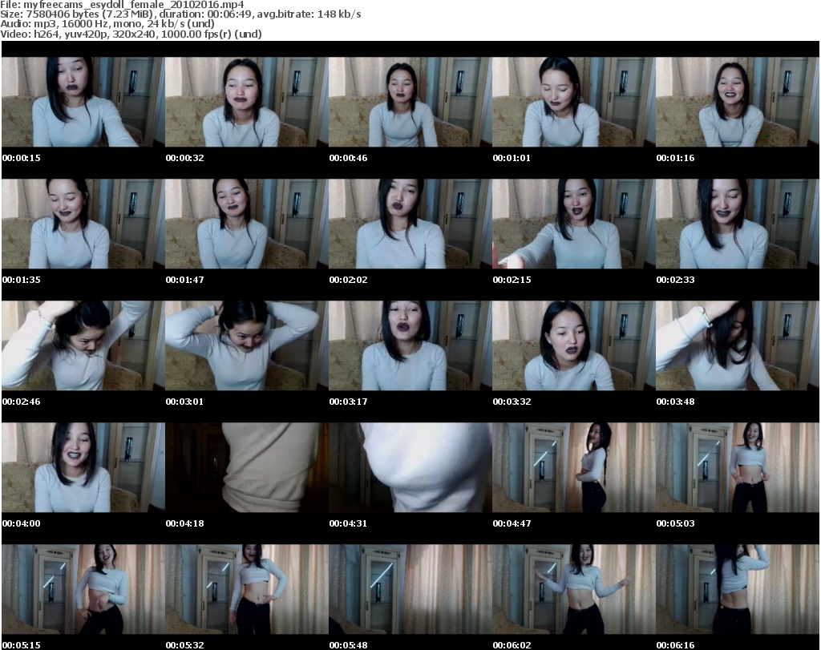
Task: Click the 00:02:02 timestamp text
Action: click(348, 280)
